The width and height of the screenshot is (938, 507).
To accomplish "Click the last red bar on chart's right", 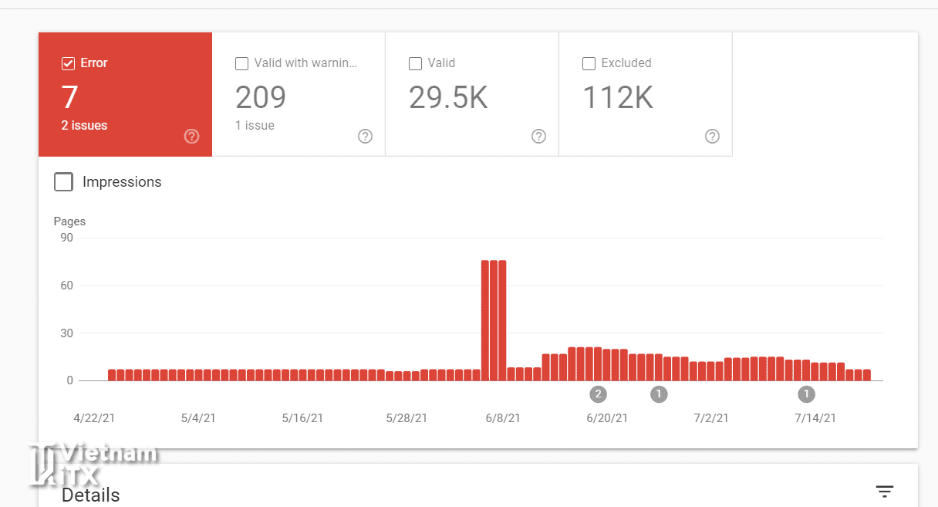I will pyautogui.click(x=867, y=375).
